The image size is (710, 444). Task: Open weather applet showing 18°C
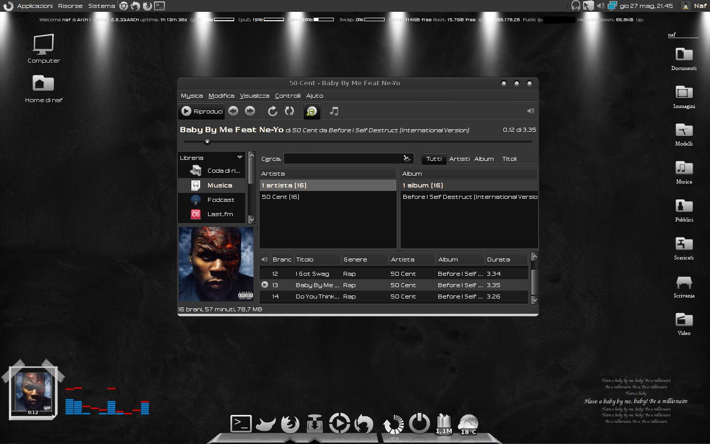468,424
